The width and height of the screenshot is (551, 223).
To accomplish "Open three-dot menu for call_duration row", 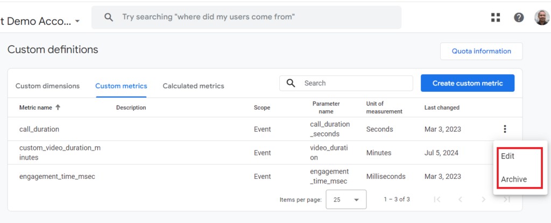I will tap(505, 129).
